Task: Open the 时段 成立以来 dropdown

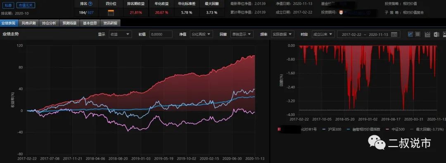Action: 323,34
